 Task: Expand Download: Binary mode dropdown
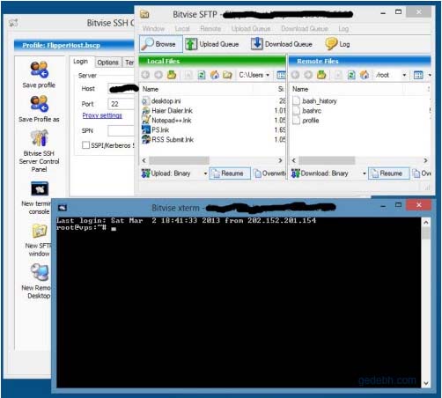click(x=365, y=173)
